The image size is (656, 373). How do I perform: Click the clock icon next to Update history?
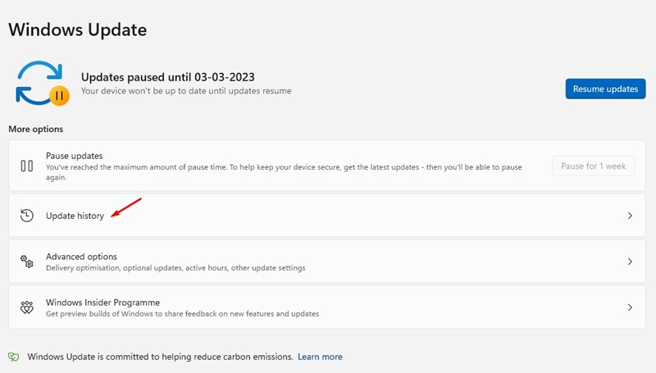27,216
